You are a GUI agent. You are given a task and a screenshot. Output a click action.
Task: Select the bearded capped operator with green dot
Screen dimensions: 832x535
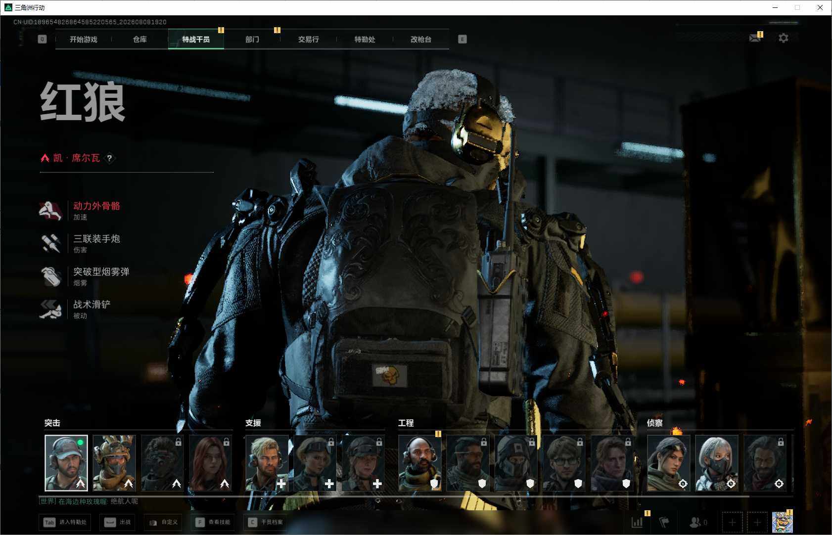pyautogui.click(x=66, y=463)
